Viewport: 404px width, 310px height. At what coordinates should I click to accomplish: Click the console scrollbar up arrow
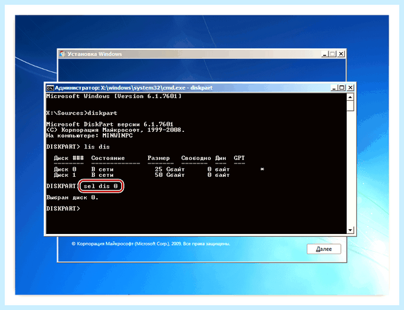pyautogui.click(x=350, y=97)
